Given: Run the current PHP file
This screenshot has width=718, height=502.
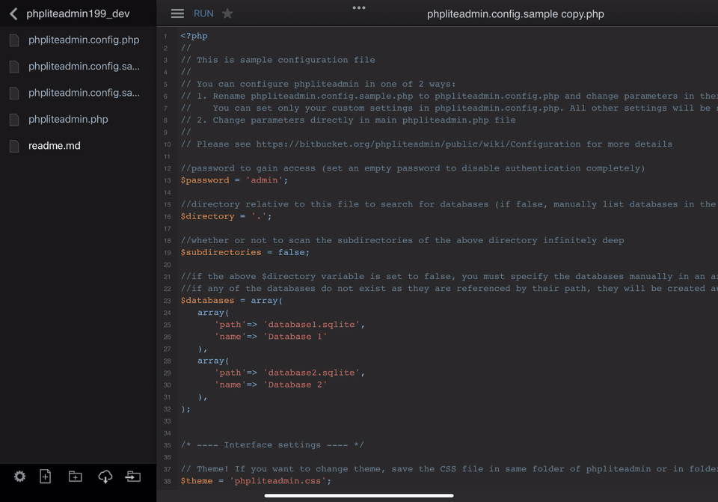Looking at the screenshot, I should pyautogui.click(x=203, y=13).
